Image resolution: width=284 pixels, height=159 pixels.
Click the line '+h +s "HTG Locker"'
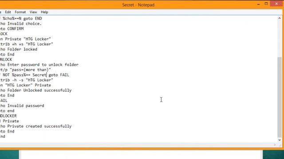32,44
